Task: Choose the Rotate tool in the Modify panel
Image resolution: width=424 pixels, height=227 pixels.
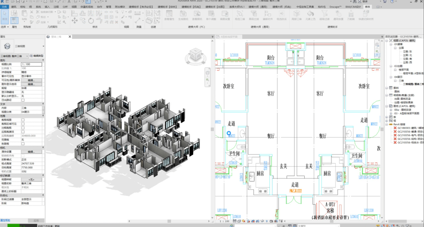Action: pyautogui.click(x=91, y=20)
